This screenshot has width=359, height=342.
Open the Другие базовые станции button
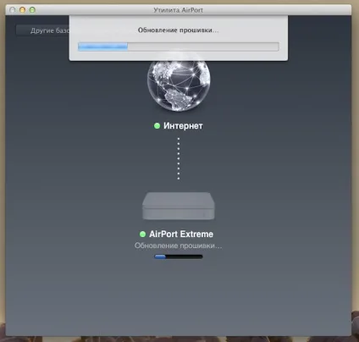[x=42, y=30]
